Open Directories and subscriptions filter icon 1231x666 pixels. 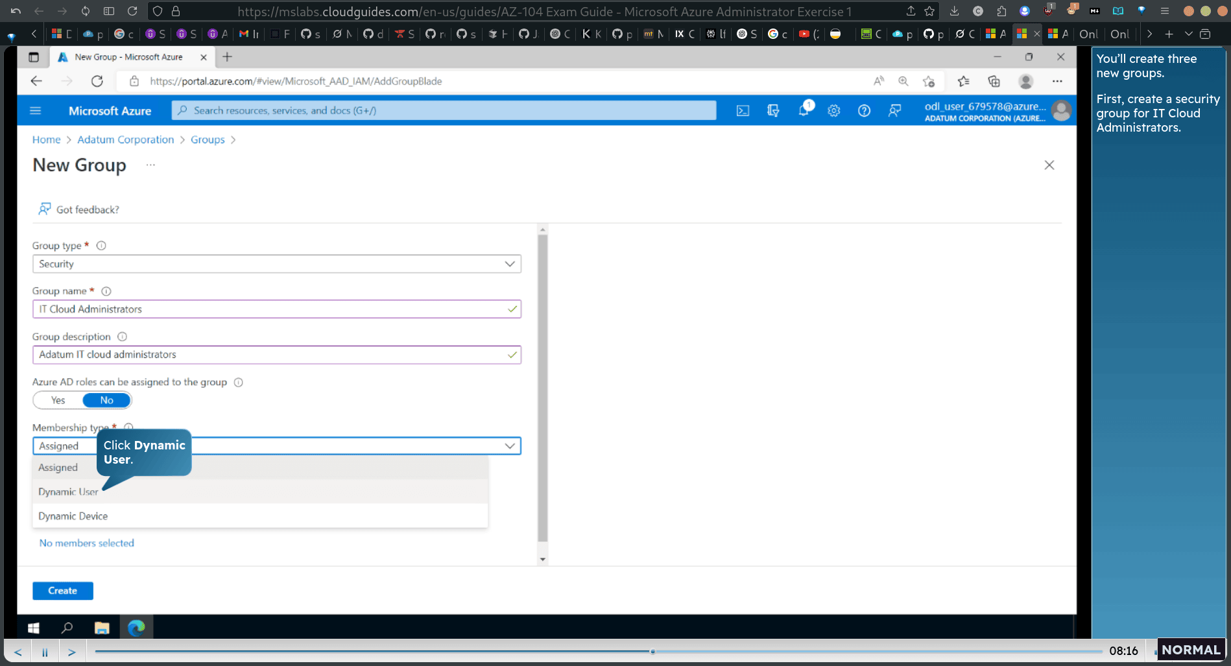tap(773, 111)
